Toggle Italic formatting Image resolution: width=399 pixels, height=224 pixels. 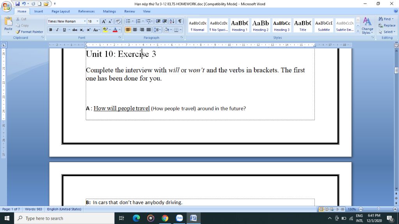pyautogui.click(x=57, y=30)
